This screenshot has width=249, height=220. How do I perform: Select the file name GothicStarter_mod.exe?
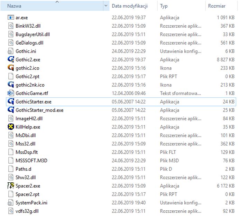click(x=39, y=110)
